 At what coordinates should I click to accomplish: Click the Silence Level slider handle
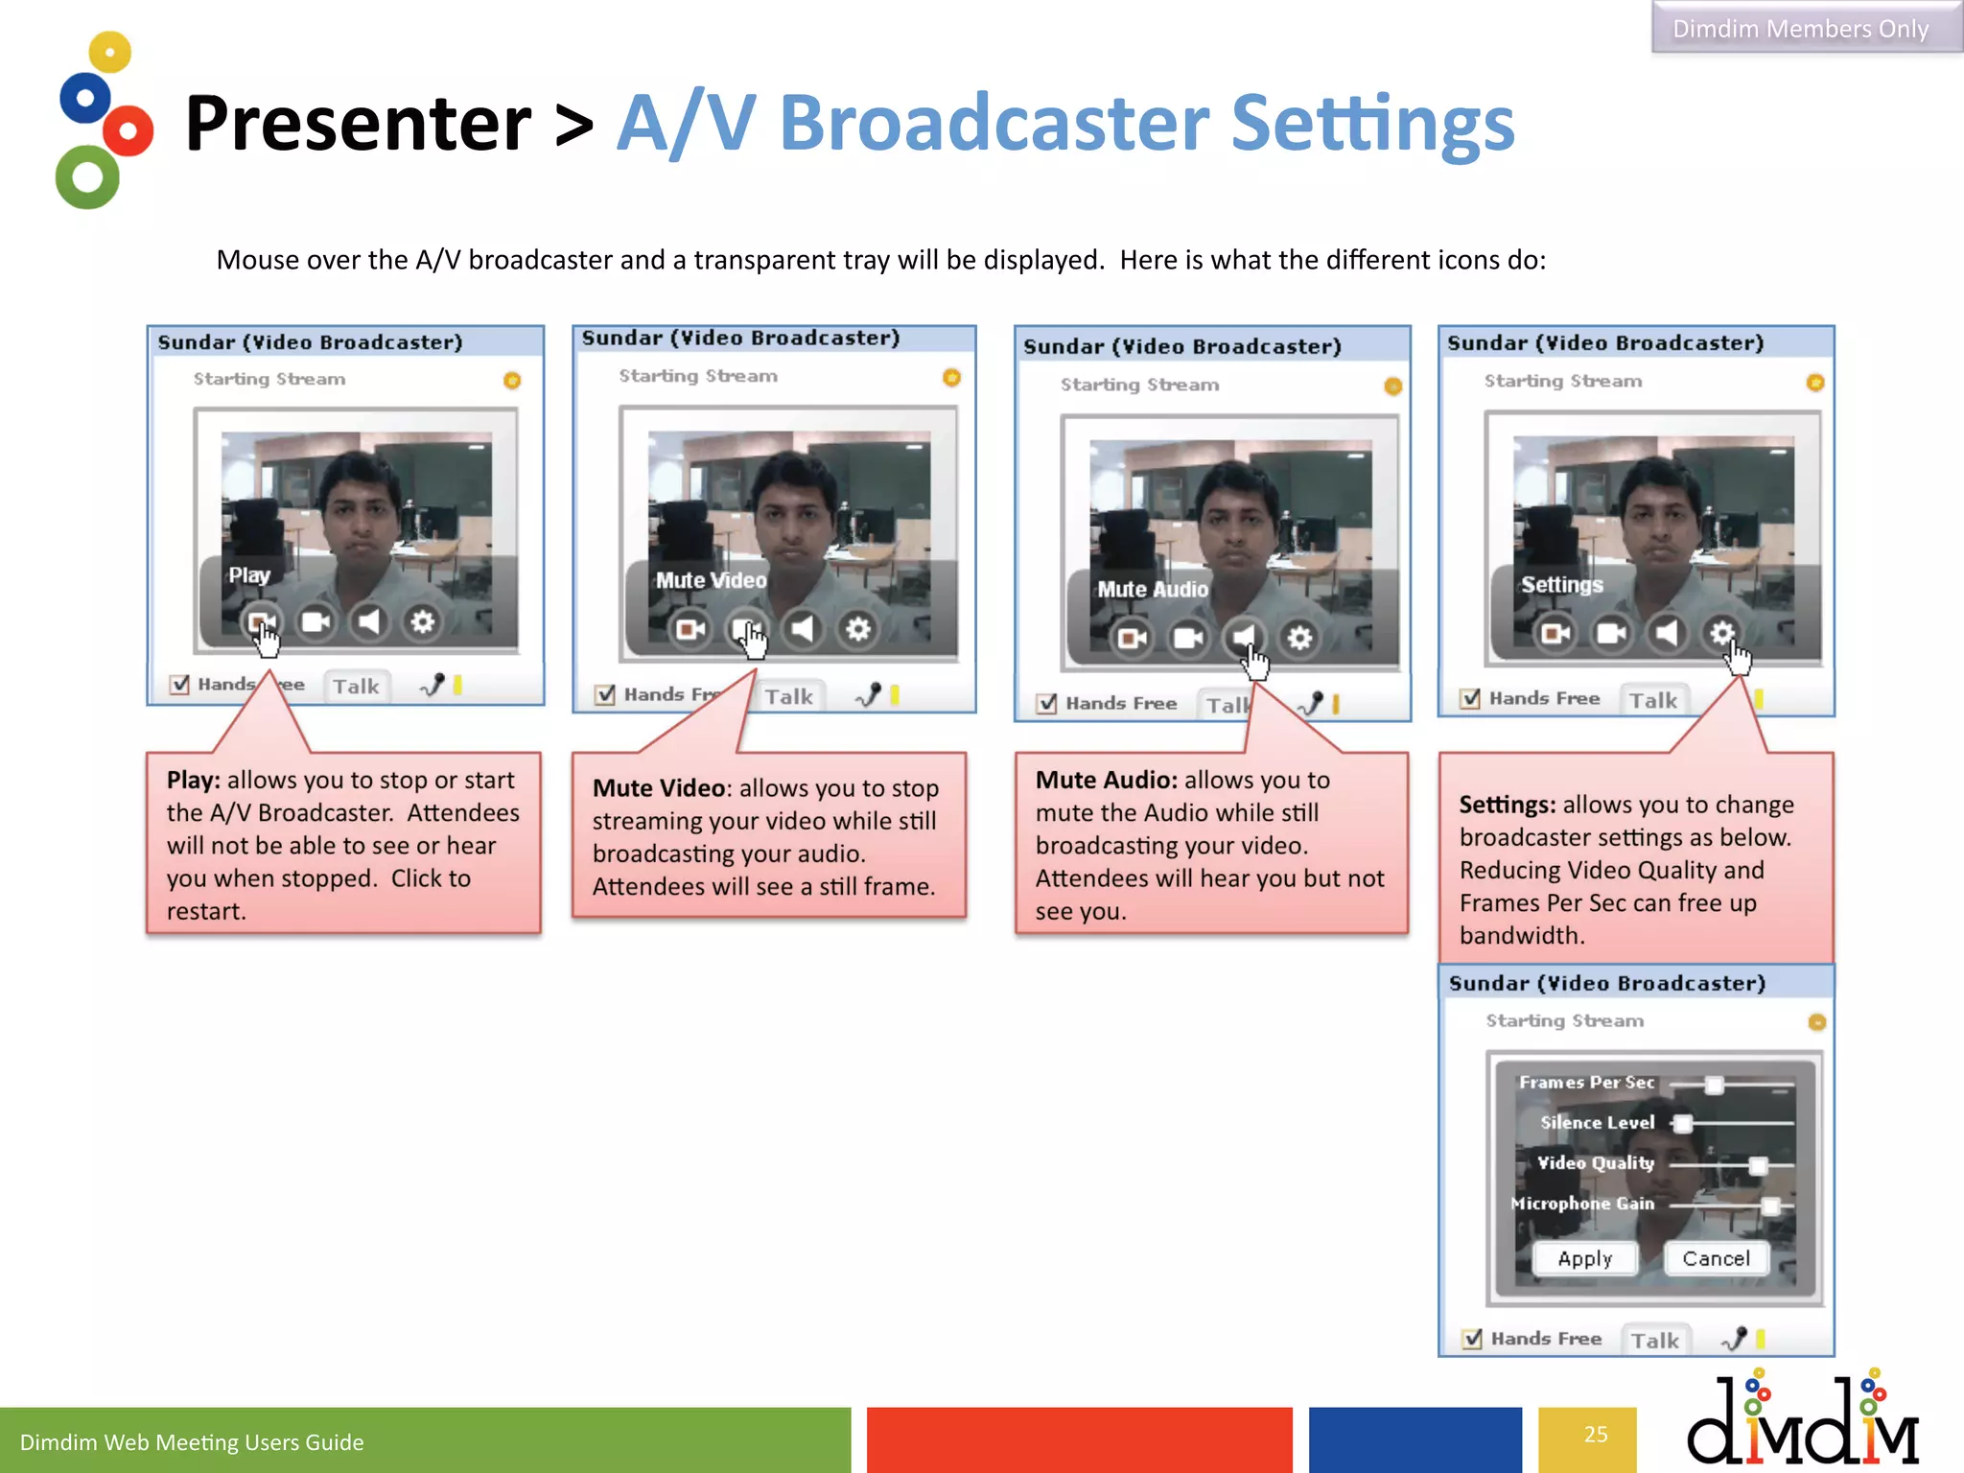1683,1124
